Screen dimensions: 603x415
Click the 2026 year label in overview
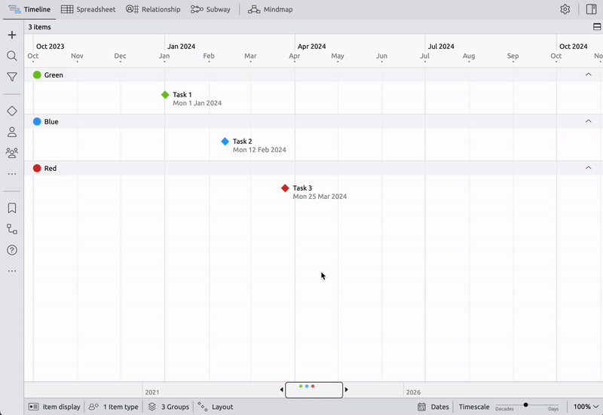click(x=413, y=392)
